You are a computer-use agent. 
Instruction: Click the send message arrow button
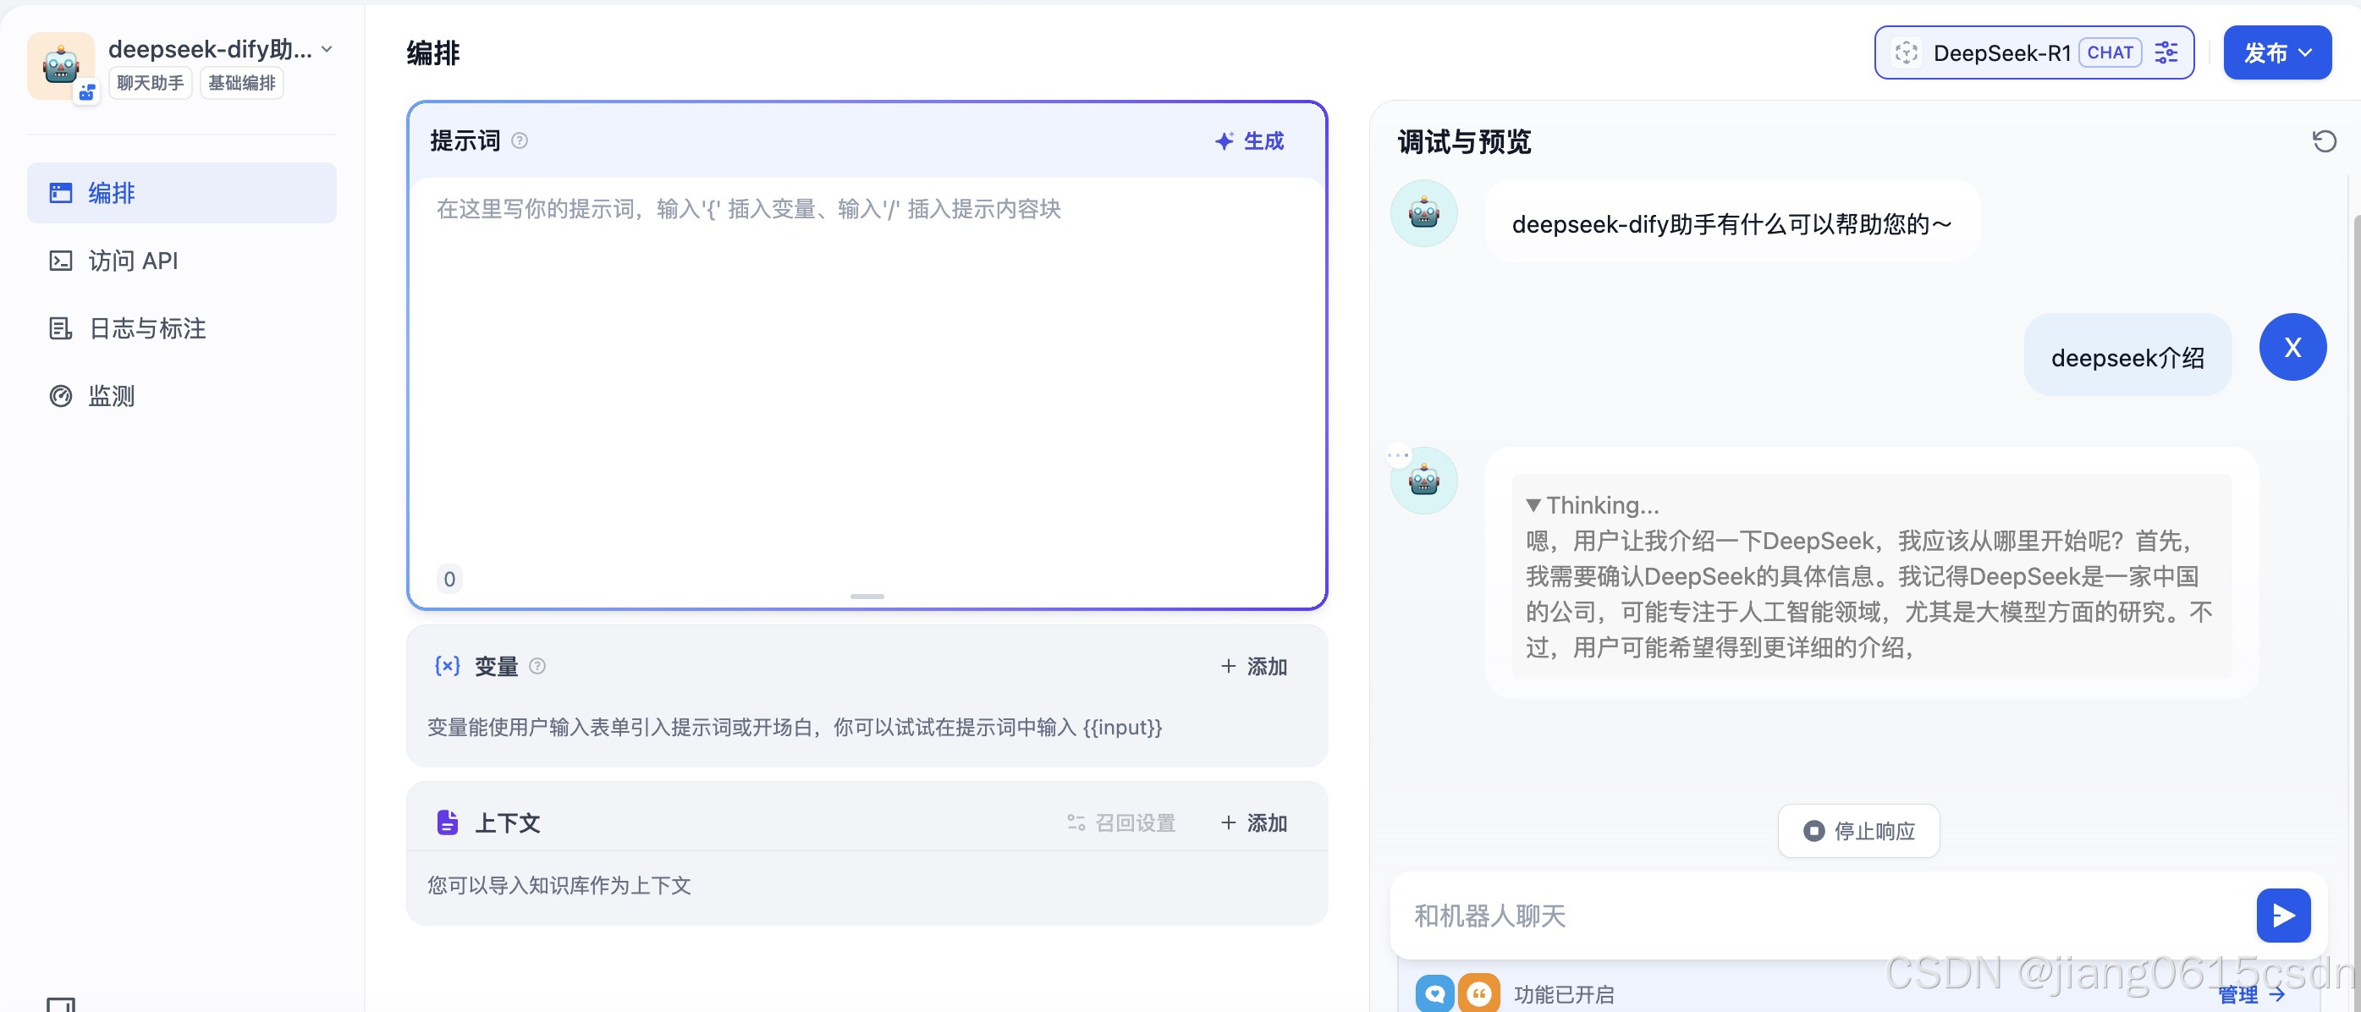[2282, 915]
